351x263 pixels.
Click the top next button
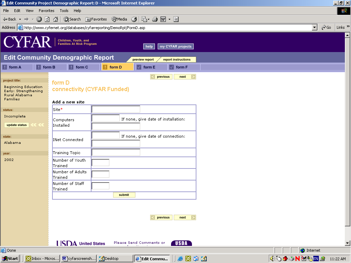185,77
